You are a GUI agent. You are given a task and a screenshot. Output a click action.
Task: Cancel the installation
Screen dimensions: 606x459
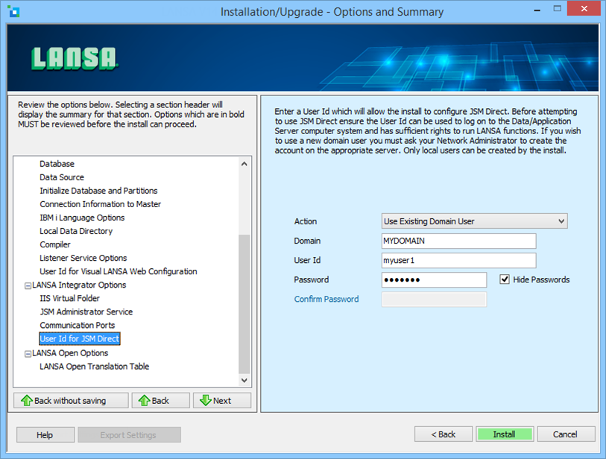coord(566,434)
